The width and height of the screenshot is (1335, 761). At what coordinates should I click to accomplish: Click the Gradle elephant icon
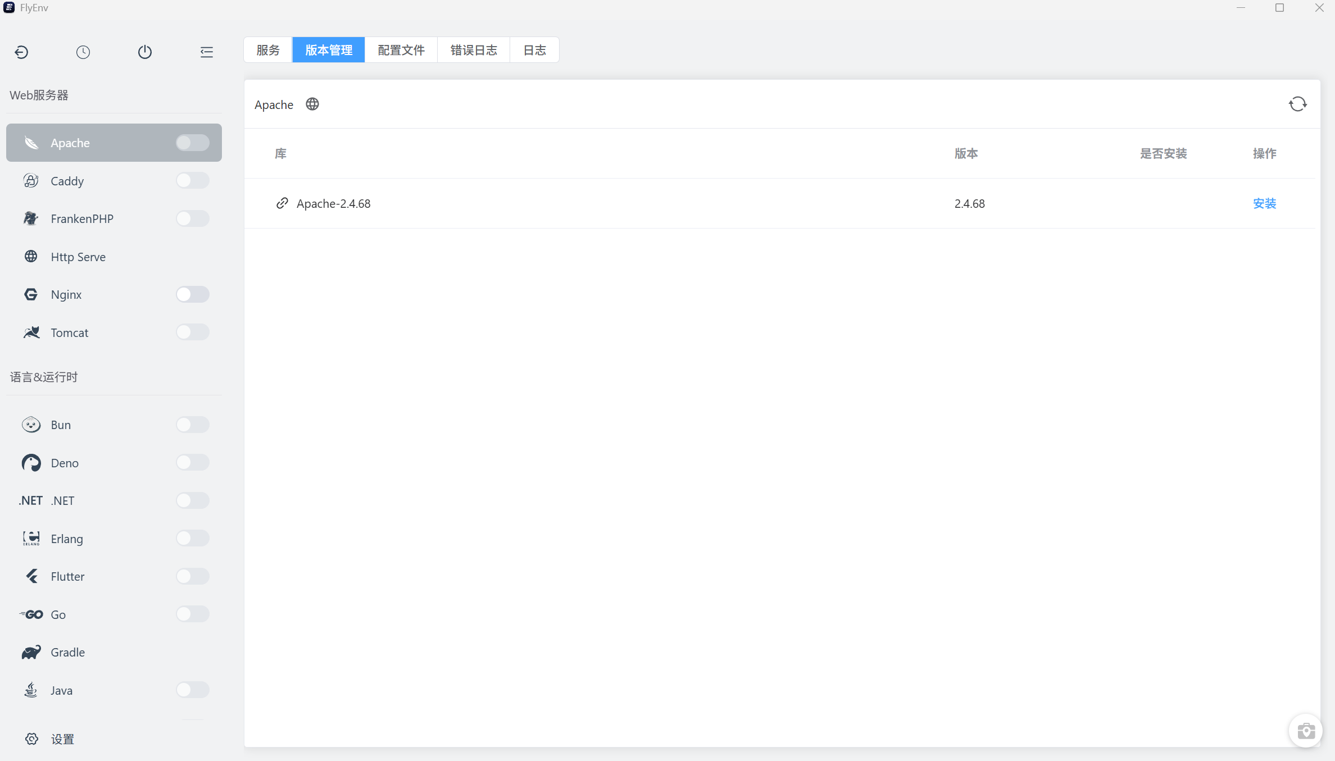coord(31,652)
